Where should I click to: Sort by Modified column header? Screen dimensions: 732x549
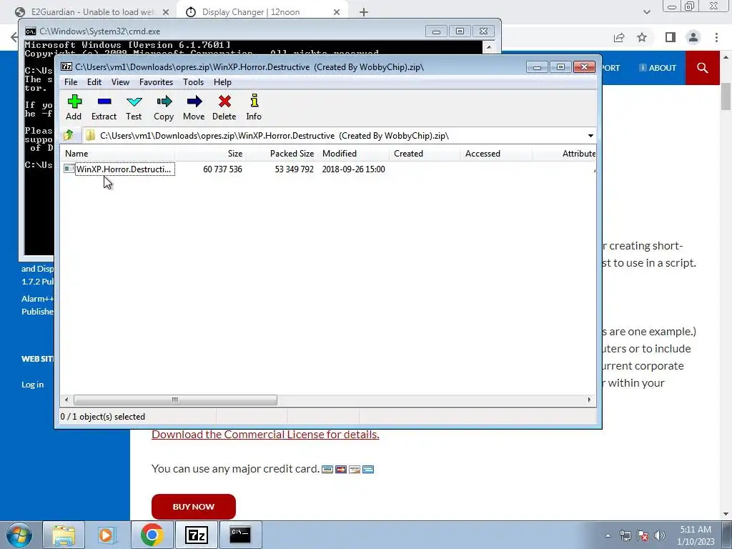[353, 154]
